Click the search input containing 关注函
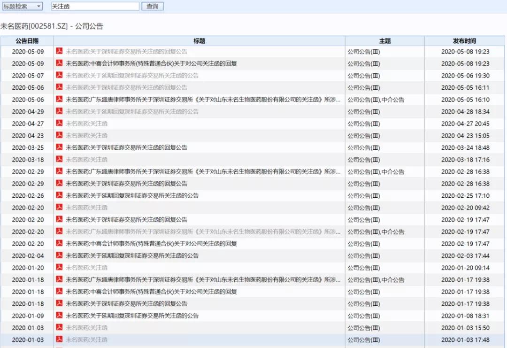The image size is (507, 348). (x=95, y=6)
